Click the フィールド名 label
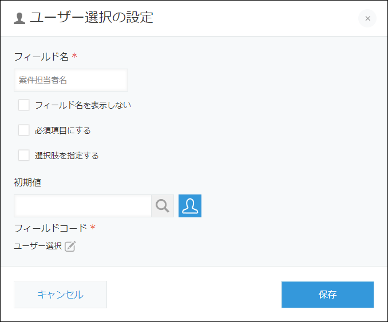388x322 pixels. (x=41, y=57)
